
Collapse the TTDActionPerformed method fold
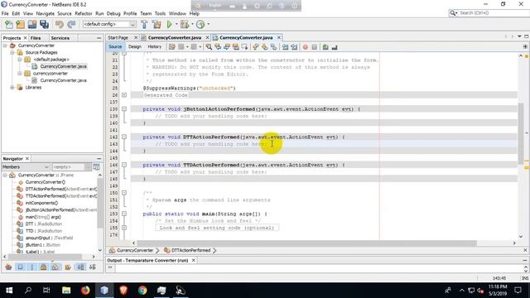(x=124, y=165)
